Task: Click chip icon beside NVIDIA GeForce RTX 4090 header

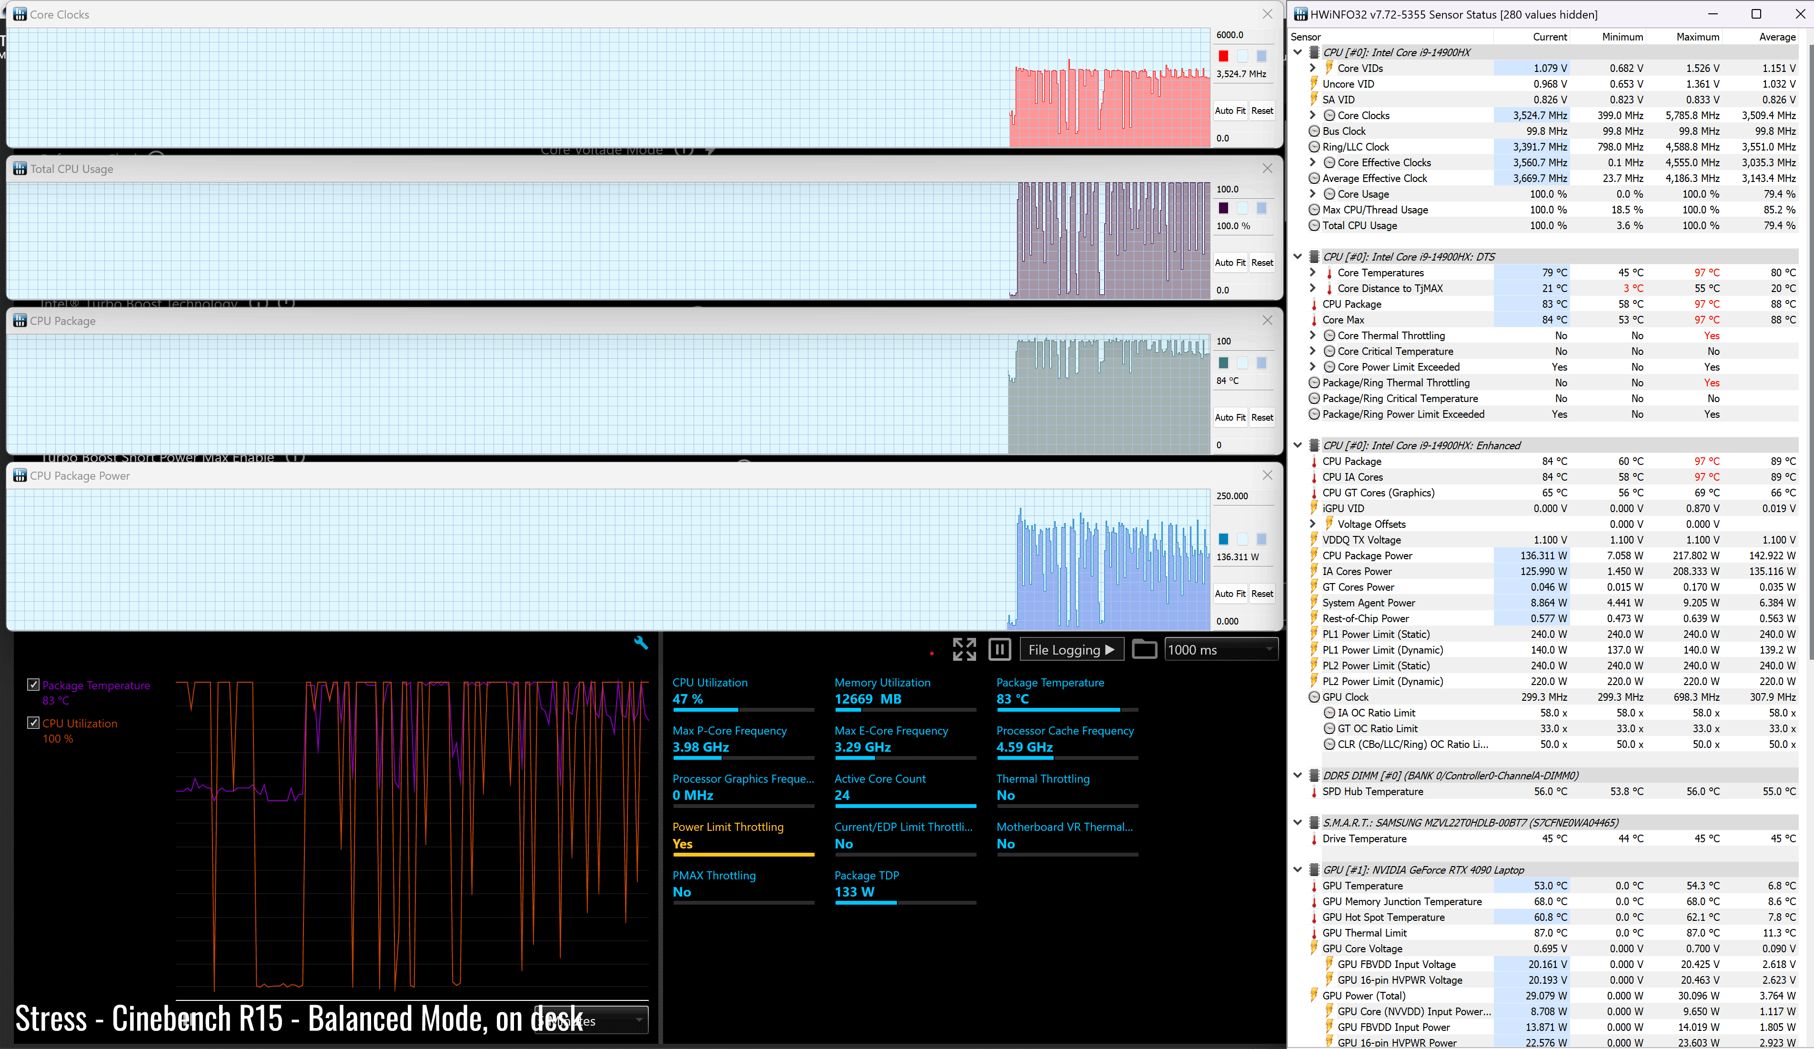Action: (1314, 870)
